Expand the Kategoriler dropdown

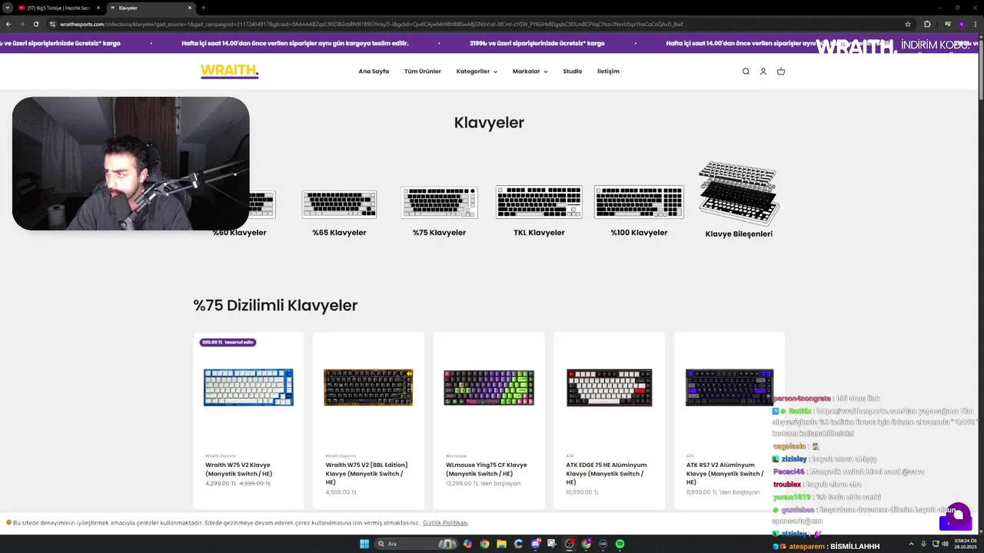point(477,71)
